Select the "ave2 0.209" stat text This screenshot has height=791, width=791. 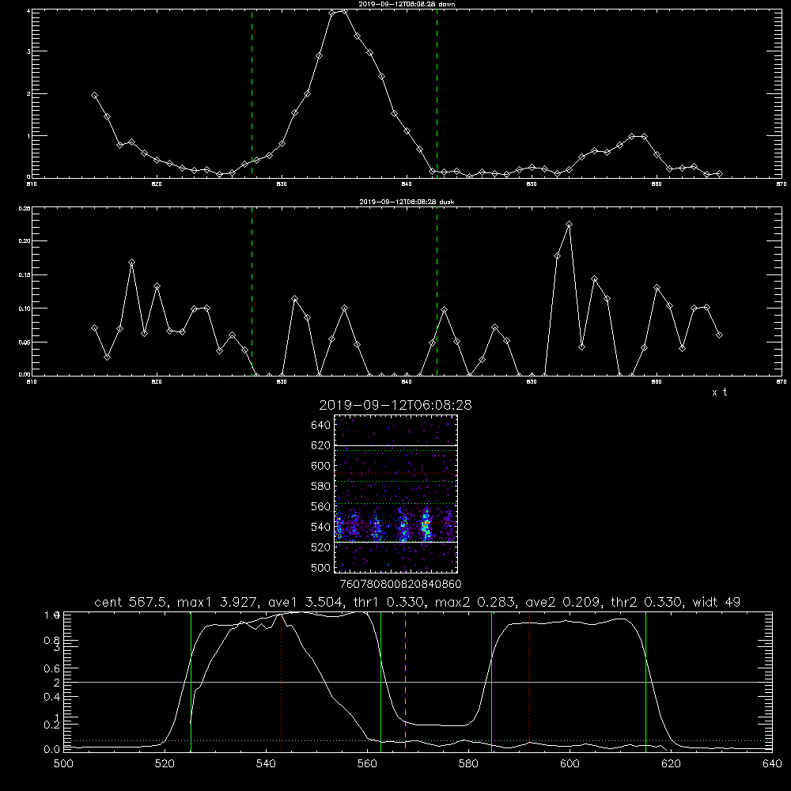(562, 602)
